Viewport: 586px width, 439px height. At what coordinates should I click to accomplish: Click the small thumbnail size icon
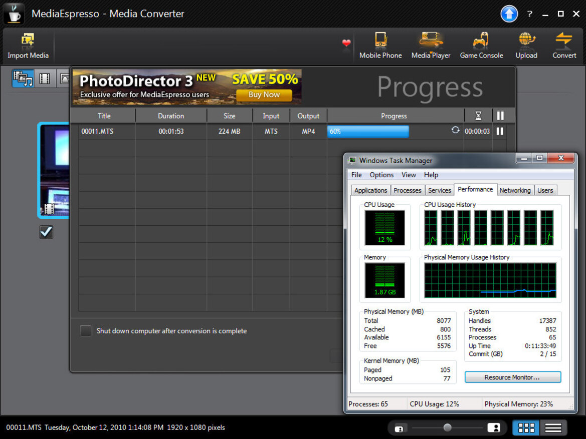pos(399,428)
